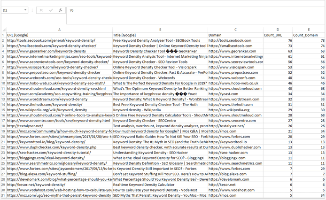This screenshot has width=326, height=200.
Task: Click the Select All corner triangle
Action: pyautogui.click(x=4, y=30)
